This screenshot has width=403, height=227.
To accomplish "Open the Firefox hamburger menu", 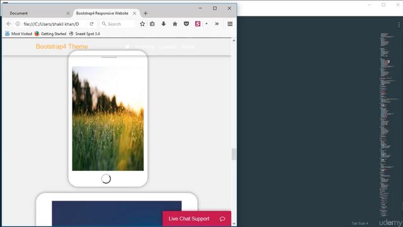I will pyautogui.click(x=230, y=24).
